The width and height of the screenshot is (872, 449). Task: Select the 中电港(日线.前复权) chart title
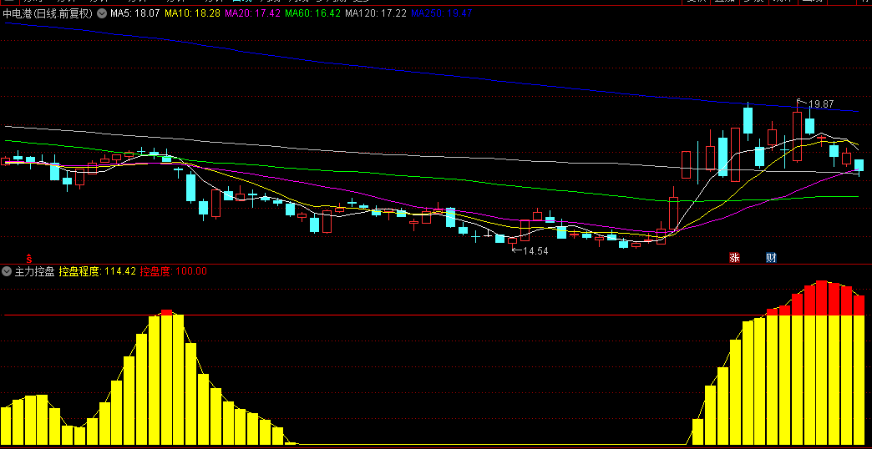[x=48, y=14]
